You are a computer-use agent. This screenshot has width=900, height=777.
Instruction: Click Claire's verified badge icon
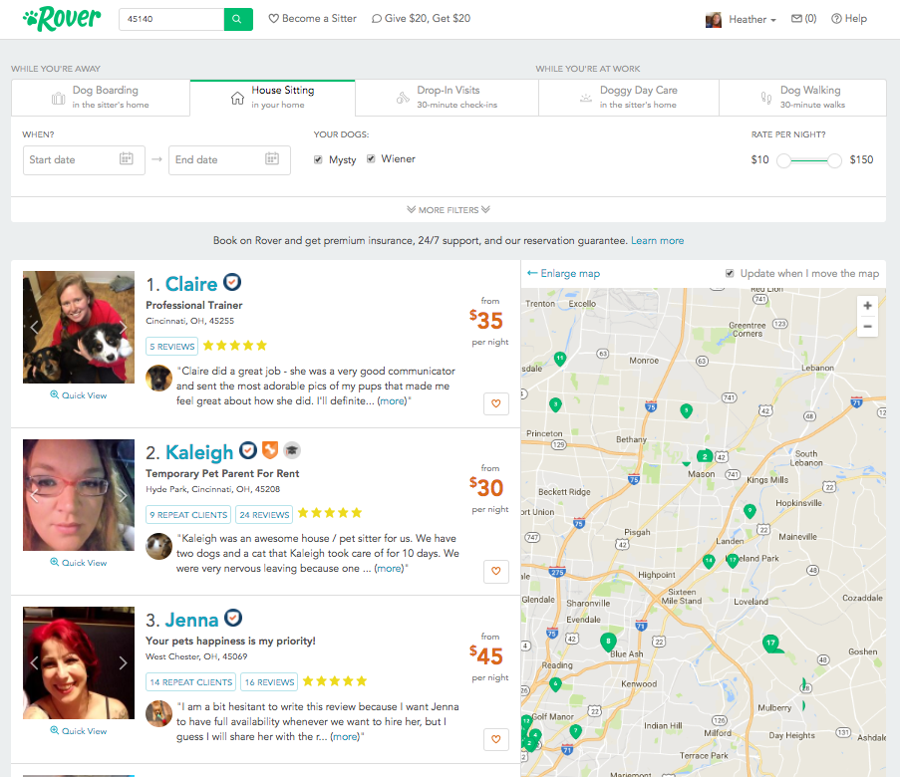click(232, 282)
